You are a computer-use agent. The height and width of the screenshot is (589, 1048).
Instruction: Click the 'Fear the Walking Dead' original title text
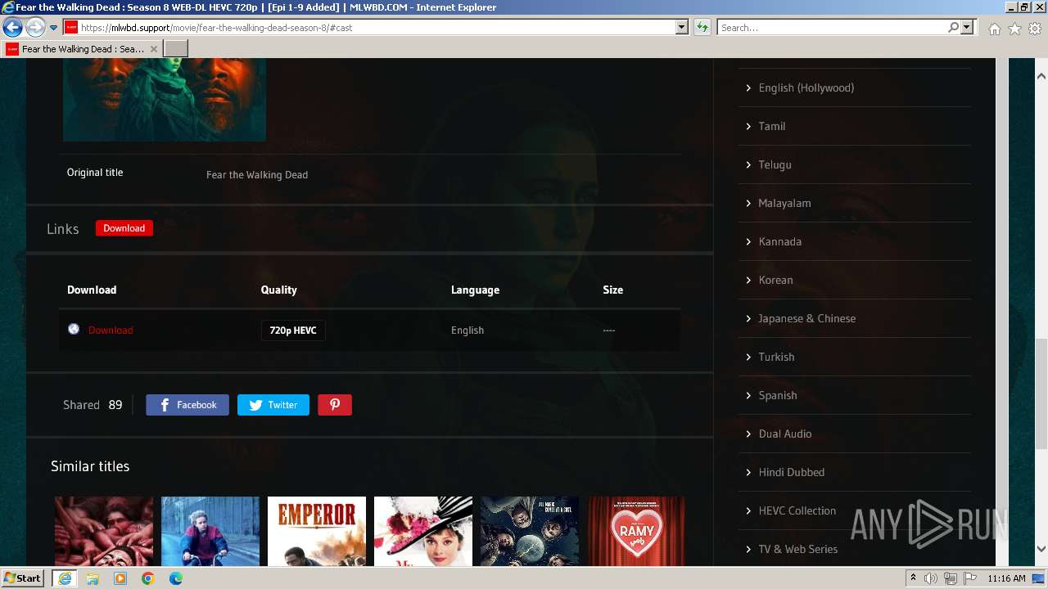[257, 174]
